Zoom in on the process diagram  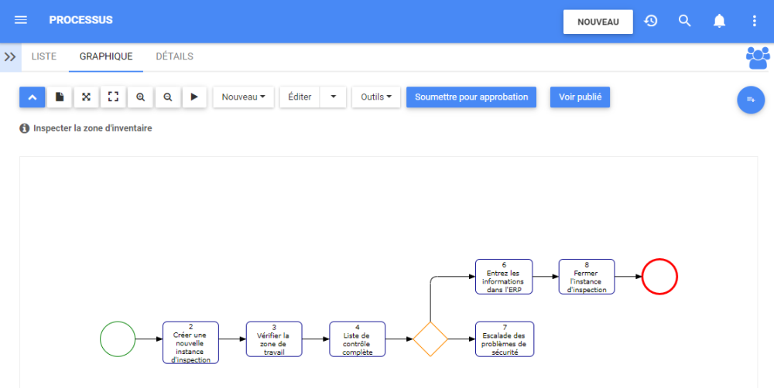[x=140, y=97]
